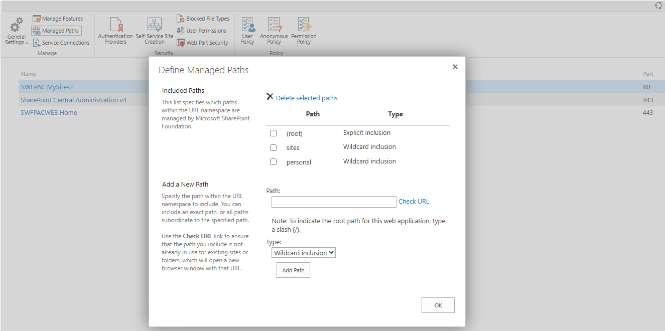
Task: Click Delete selected paths link
Action: pos(307,98)
